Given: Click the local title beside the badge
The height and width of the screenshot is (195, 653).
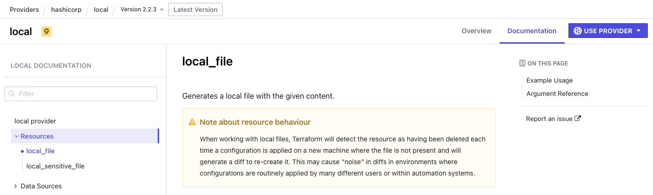Looking at the screenshot, I should pos(21,32).
